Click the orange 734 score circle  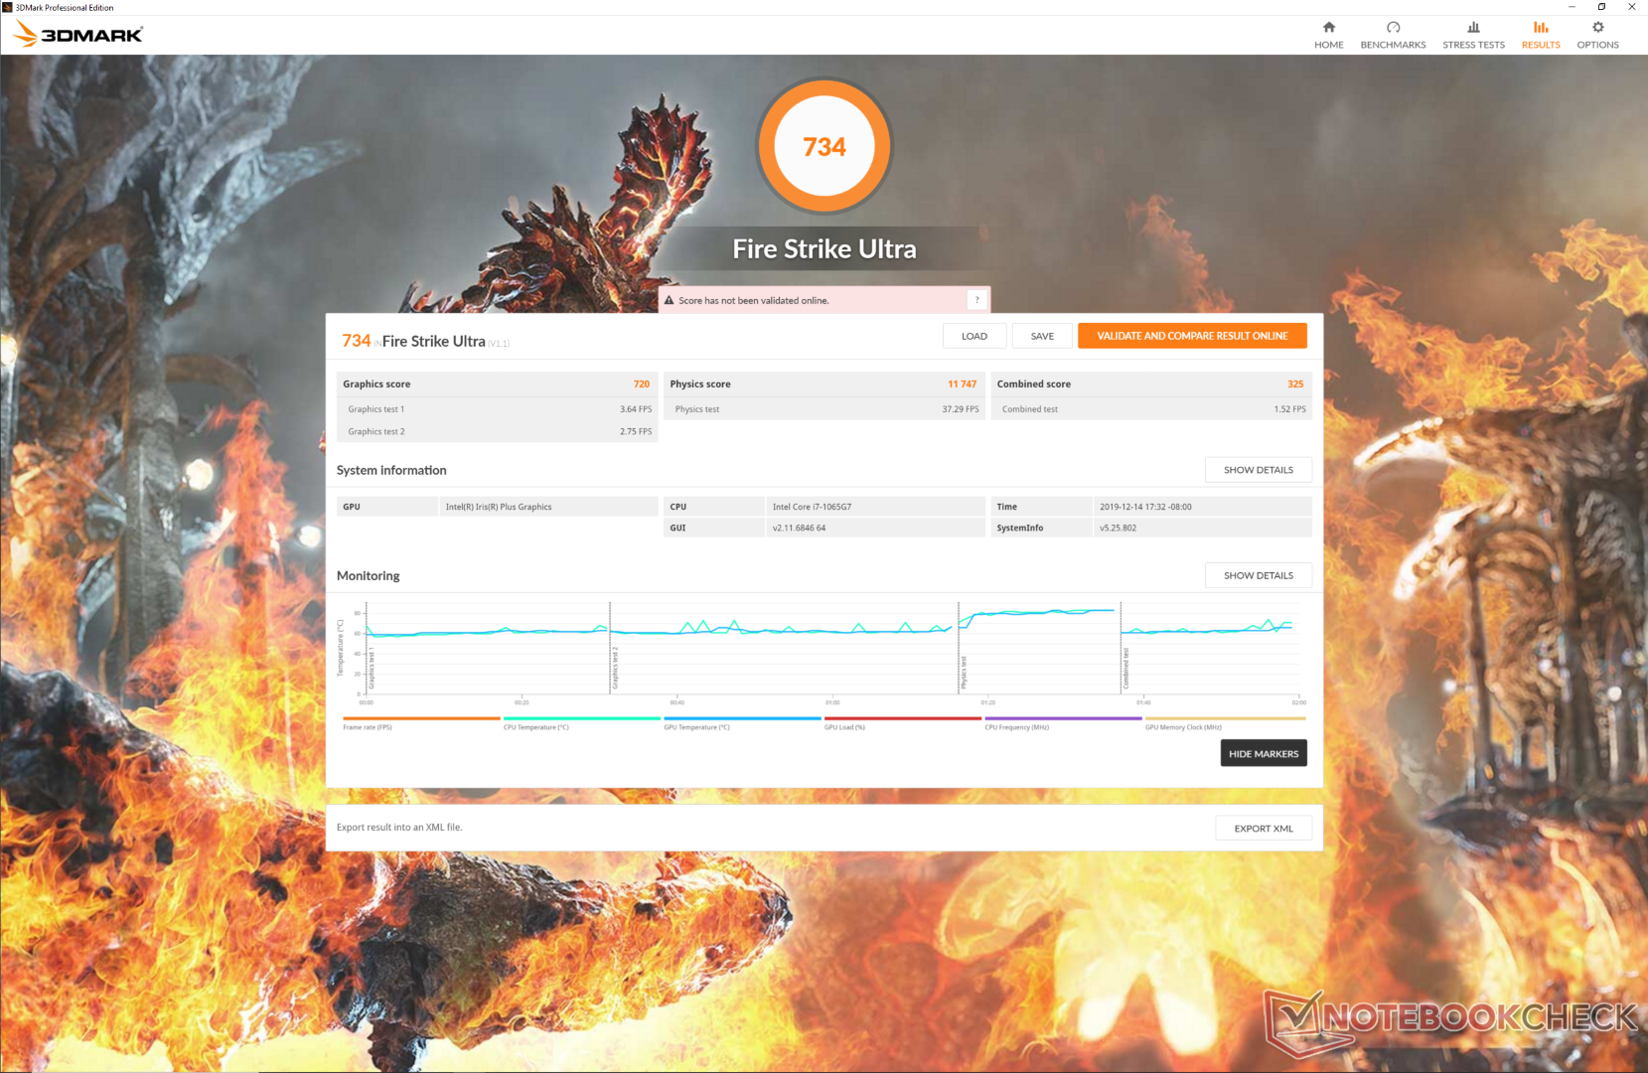click(824, 146)
